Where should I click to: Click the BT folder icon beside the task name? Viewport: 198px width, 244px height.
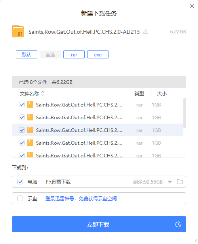[x=18, y=31]
